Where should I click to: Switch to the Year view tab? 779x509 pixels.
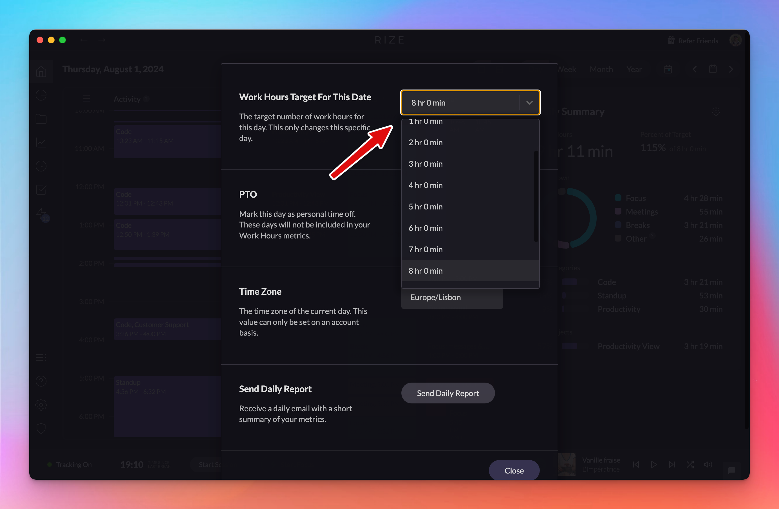click(634, 69)
